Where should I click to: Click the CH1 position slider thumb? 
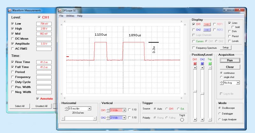point(195,91)
